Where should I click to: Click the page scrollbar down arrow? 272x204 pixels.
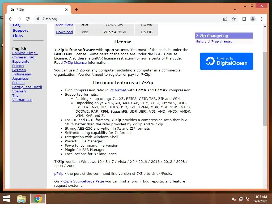(265, 186)
